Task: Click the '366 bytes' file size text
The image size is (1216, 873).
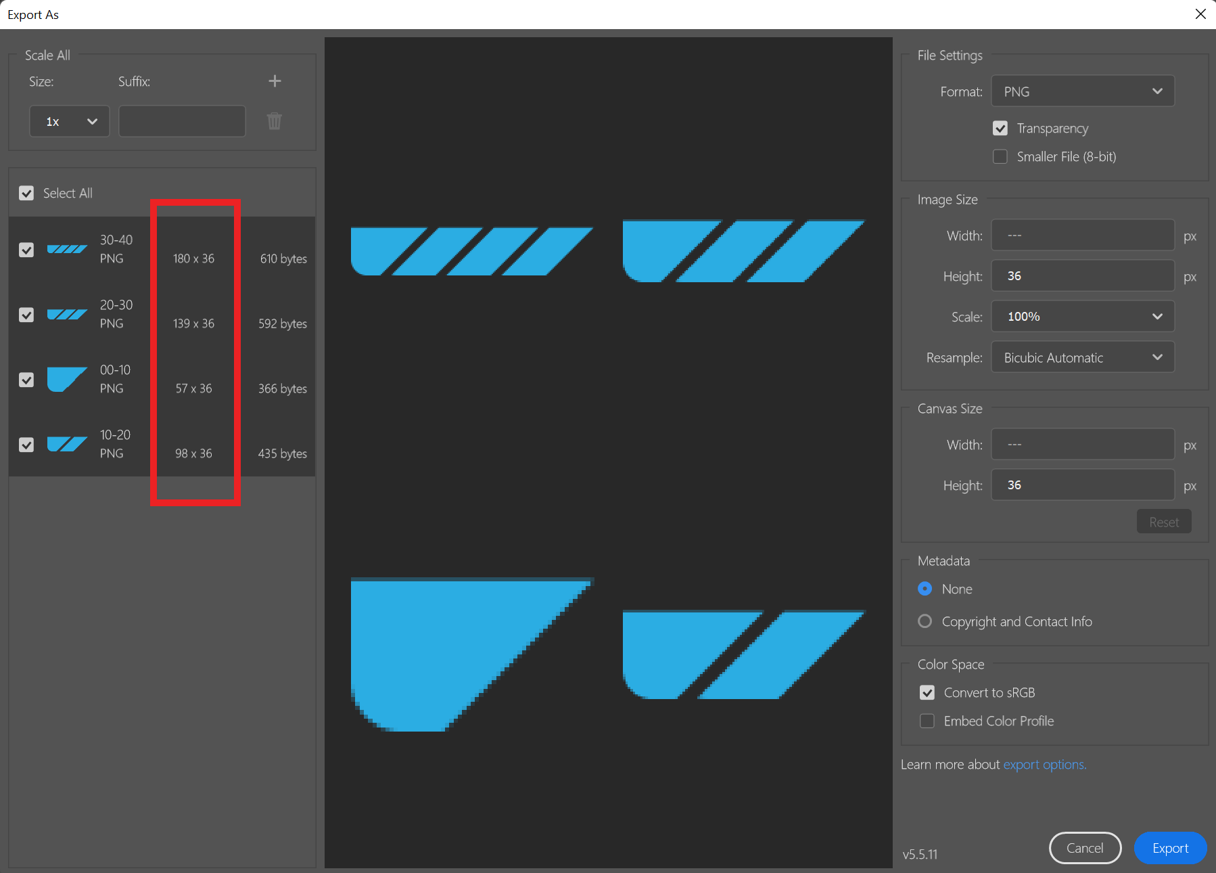Action: [x=283, y=388]
